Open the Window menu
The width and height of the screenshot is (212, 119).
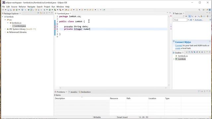(60, 7)
